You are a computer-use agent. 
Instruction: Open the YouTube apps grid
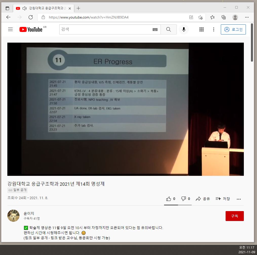[202, 29]
